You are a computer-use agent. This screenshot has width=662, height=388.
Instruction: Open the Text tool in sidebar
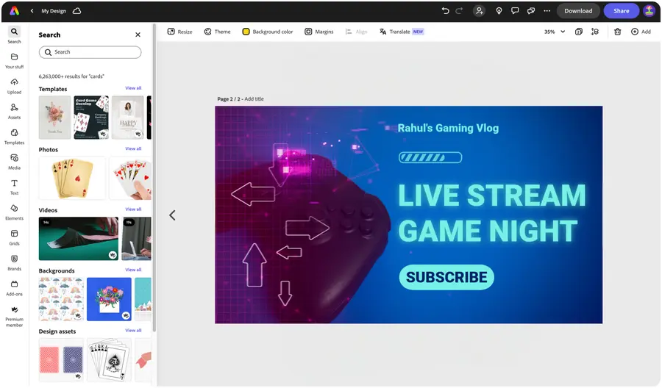[x=14, y=187]
